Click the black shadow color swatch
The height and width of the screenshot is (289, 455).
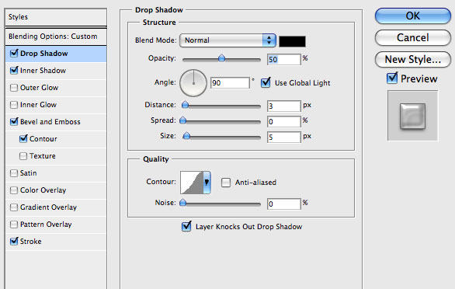292,41
